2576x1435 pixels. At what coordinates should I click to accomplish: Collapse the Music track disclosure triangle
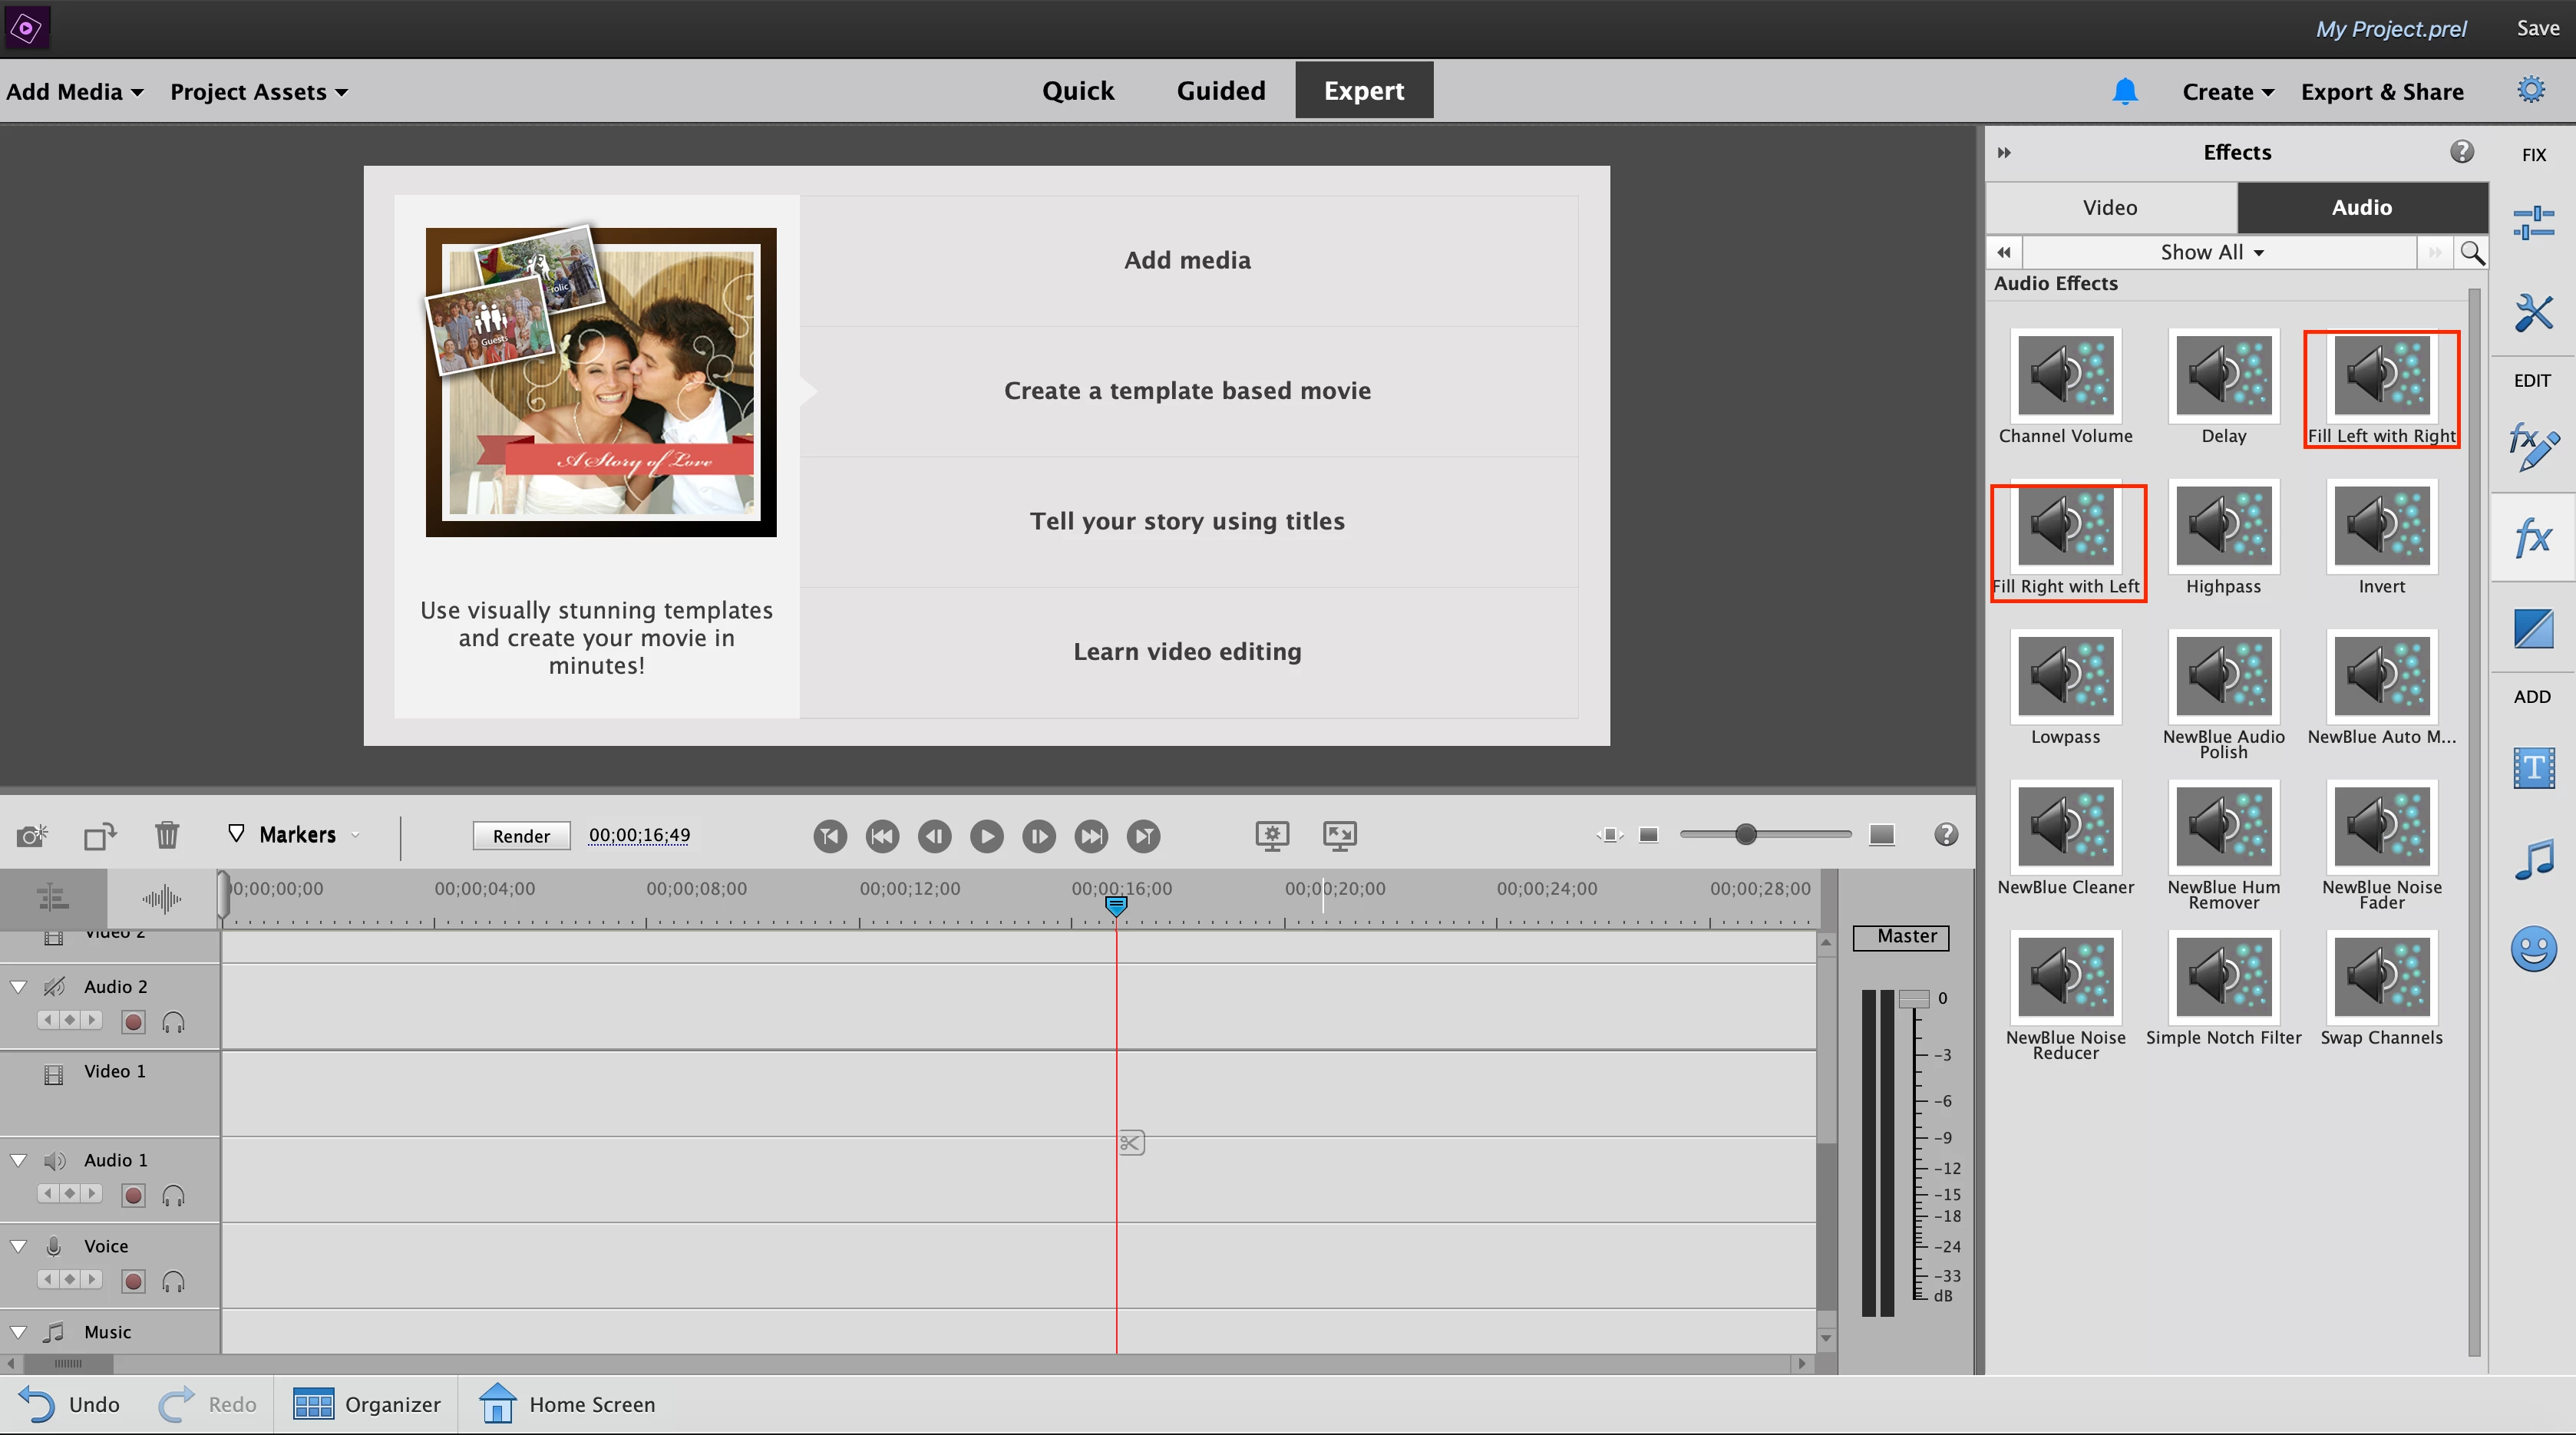pyautogui.click(x=18, y=1332)
